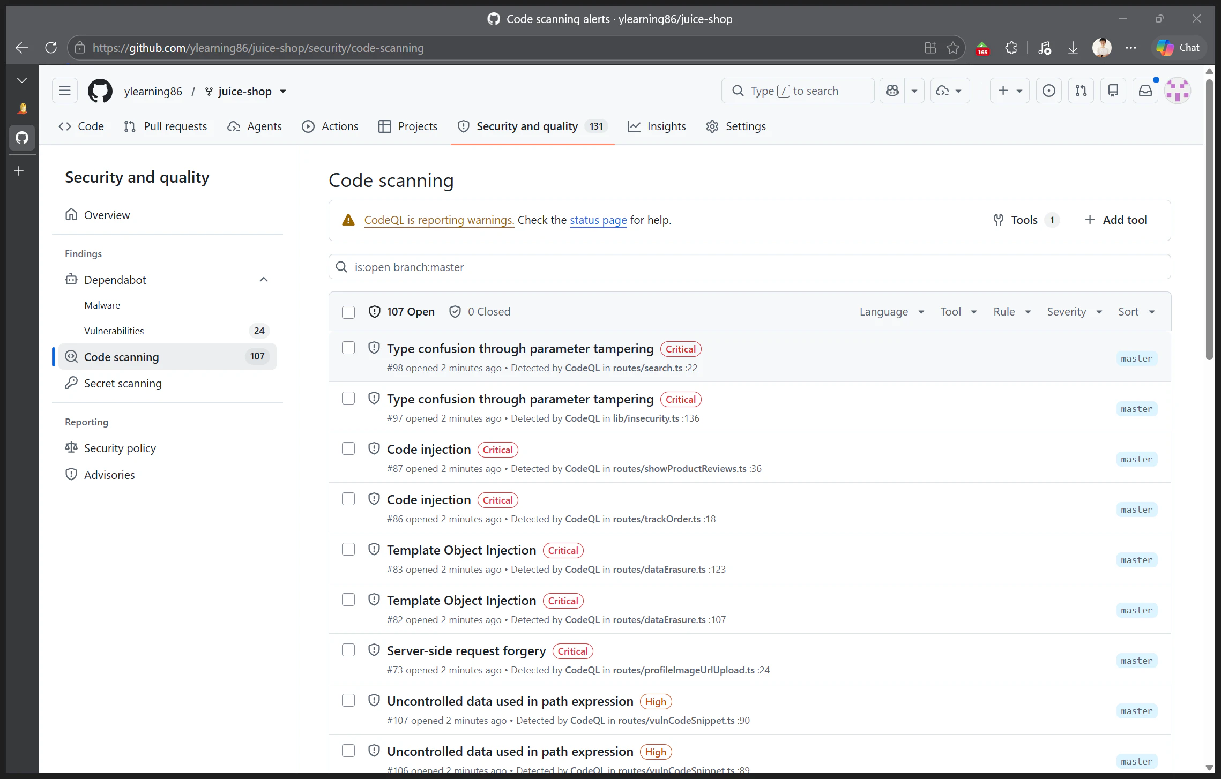The height and width of the screenshot is (779, 1221).
Task: Switch to the Code tab
Action: (81, 126)
